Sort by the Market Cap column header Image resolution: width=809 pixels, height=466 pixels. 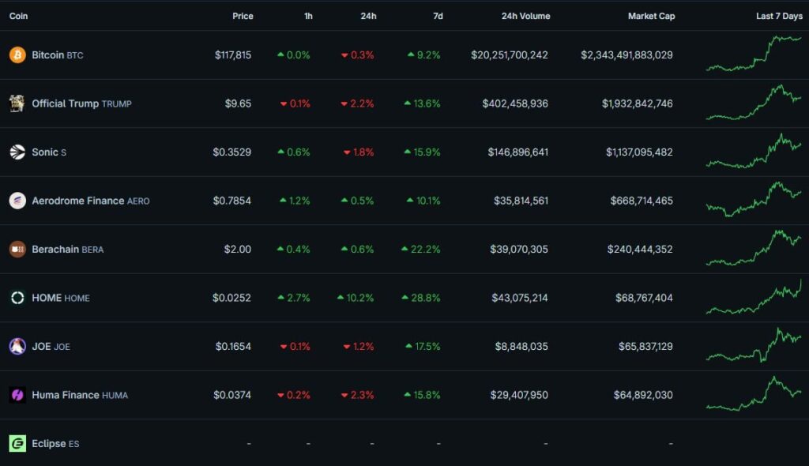[x=651, y=15]
